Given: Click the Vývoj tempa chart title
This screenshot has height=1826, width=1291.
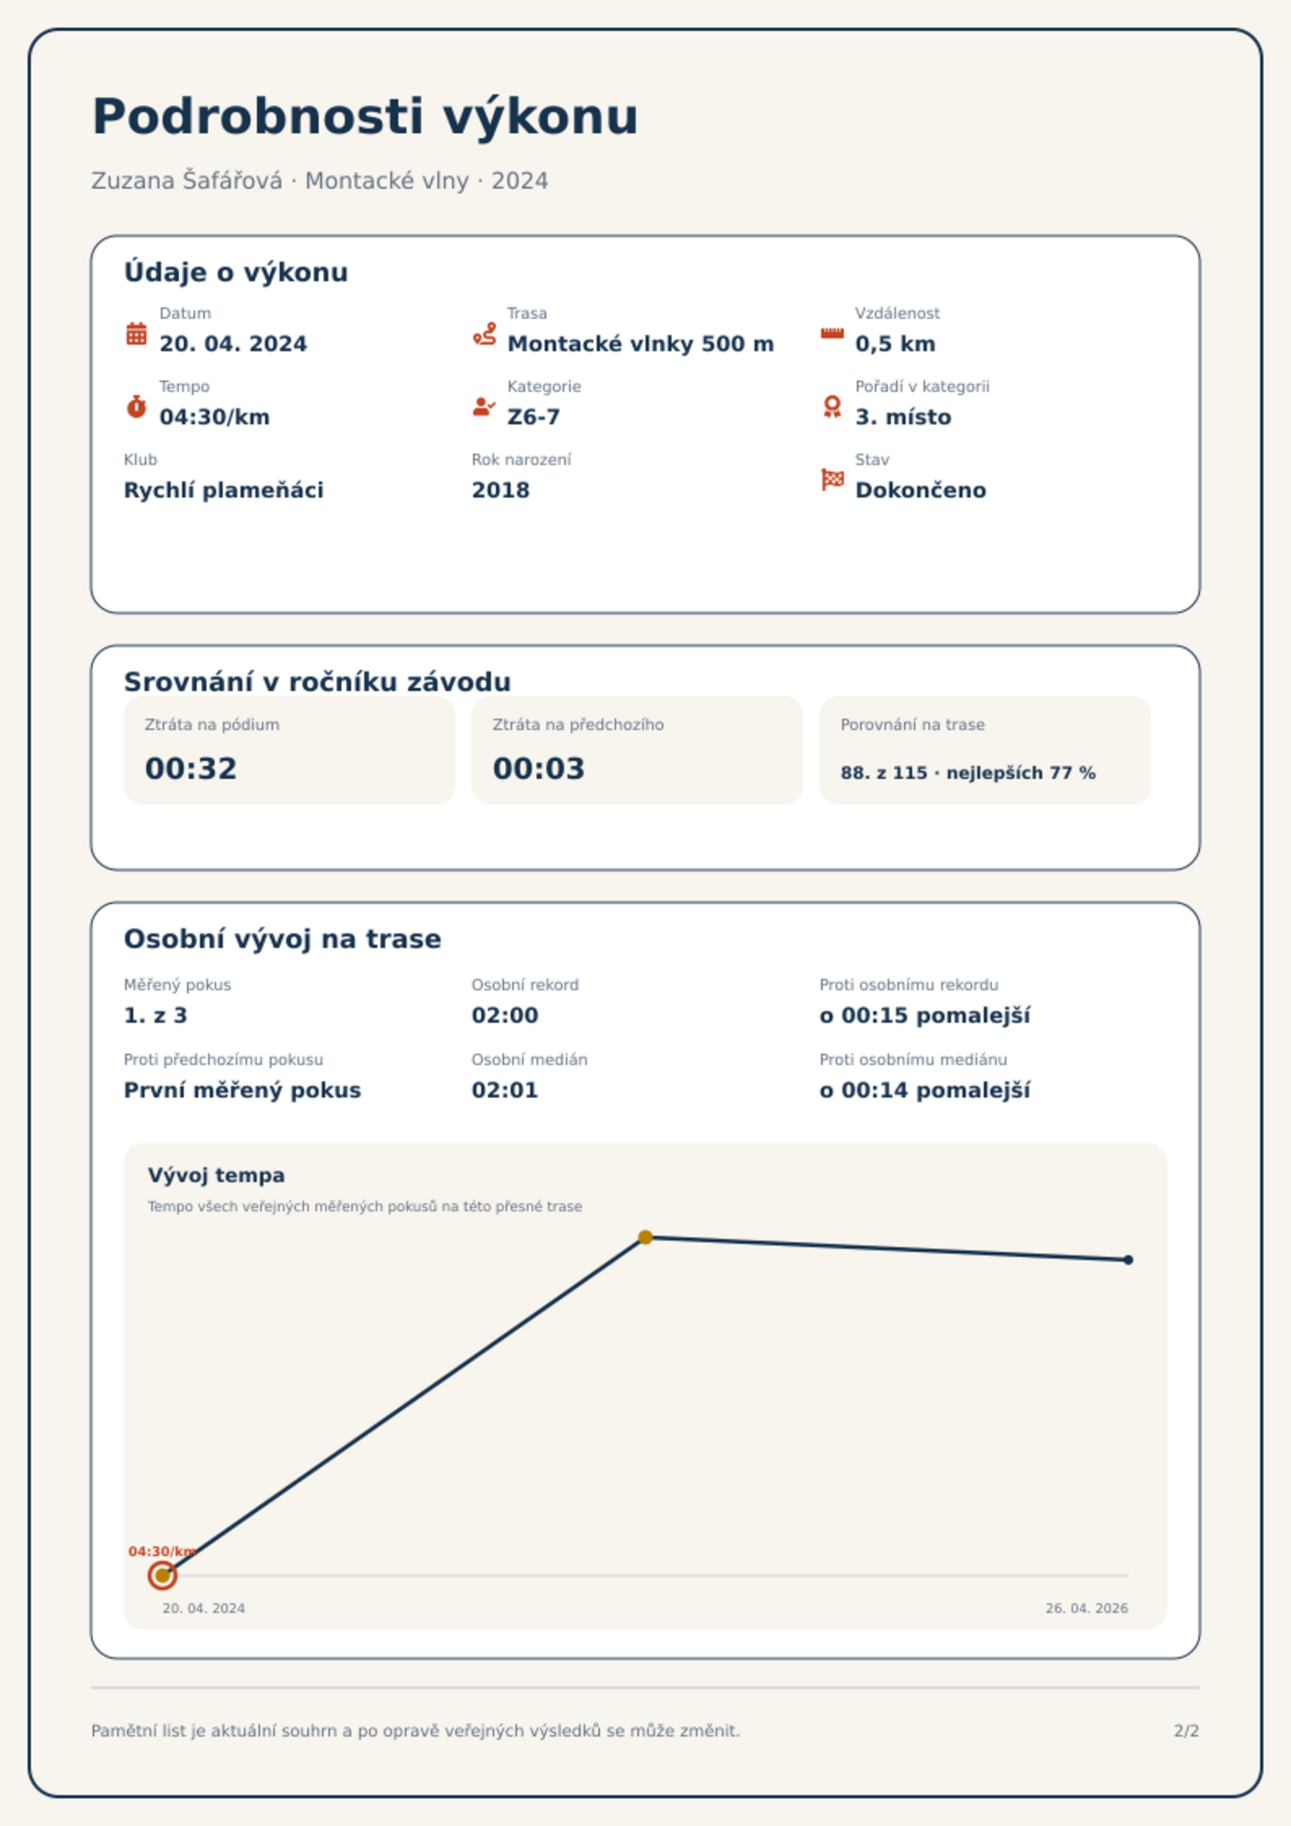Looking at the screenshot, I should pyautogui.click(x=216, y=1175).
